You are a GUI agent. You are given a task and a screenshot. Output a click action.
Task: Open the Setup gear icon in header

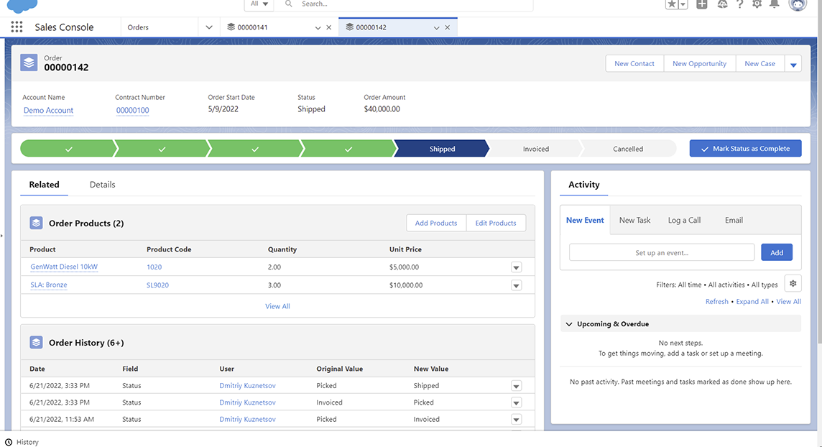point(757,4)
